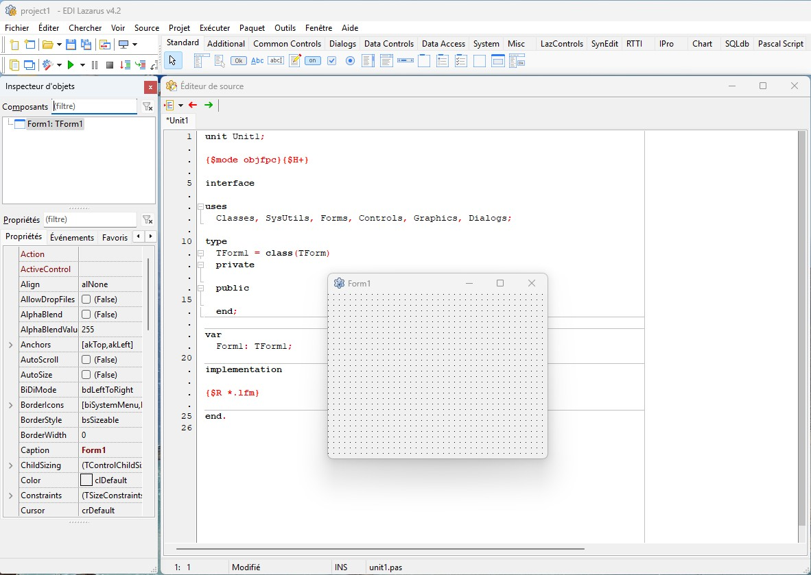Click the green Run (play) button
This screenshot has height=575, width=811.
click(71, 65)
